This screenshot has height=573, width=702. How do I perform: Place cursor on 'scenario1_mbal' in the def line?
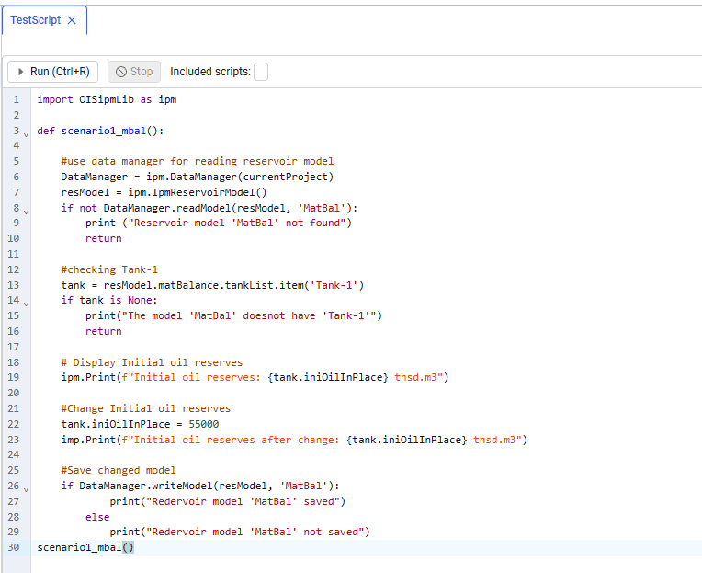pyautogui.click(x=104, y=131)
